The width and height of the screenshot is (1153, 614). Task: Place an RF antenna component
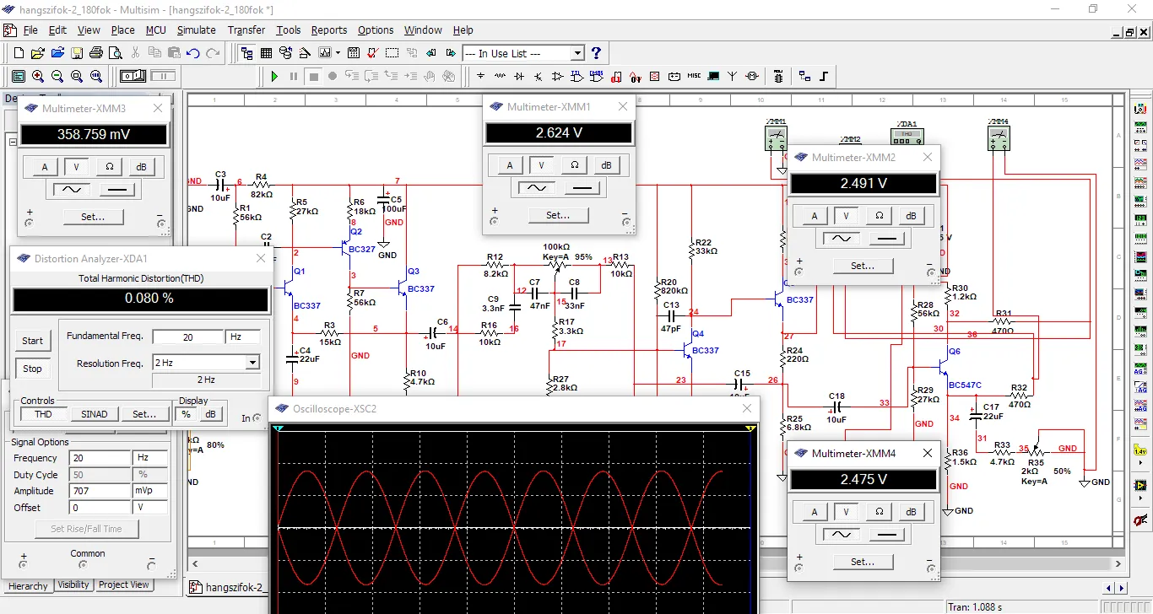coord(732,76)
